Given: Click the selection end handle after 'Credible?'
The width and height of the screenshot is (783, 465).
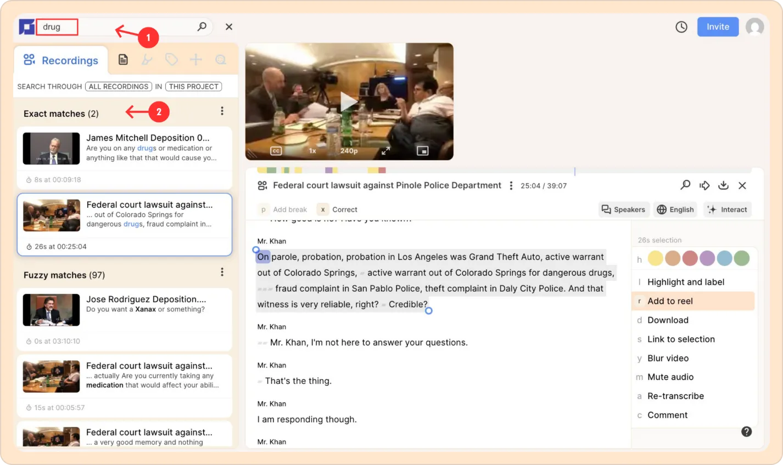Looking at the screenshot, I should point(429,310).
